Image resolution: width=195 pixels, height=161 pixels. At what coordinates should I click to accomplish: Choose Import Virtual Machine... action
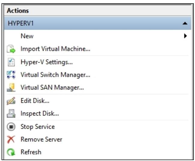pos(55,49)
